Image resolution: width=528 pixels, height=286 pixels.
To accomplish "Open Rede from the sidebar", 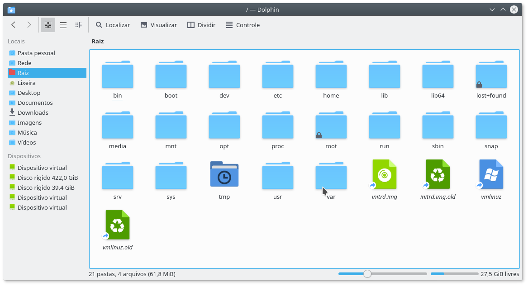I will 25,63.
